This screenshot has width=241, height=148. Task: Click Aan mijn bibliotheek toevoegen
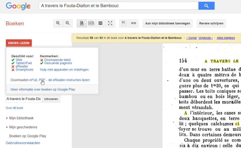167,23
